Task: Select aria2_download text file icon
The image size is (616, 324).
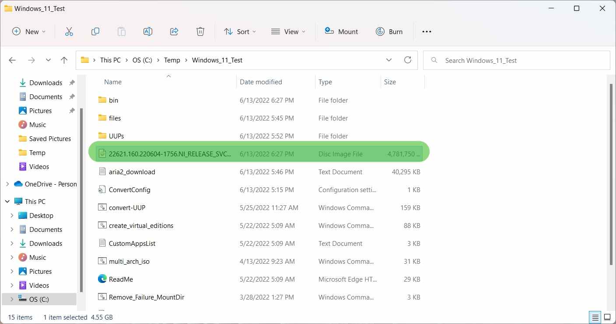Action: (102, 172)
